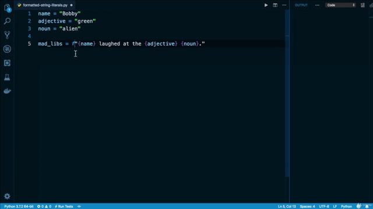Open the Test beaker view icon

(x=7, y=77)
